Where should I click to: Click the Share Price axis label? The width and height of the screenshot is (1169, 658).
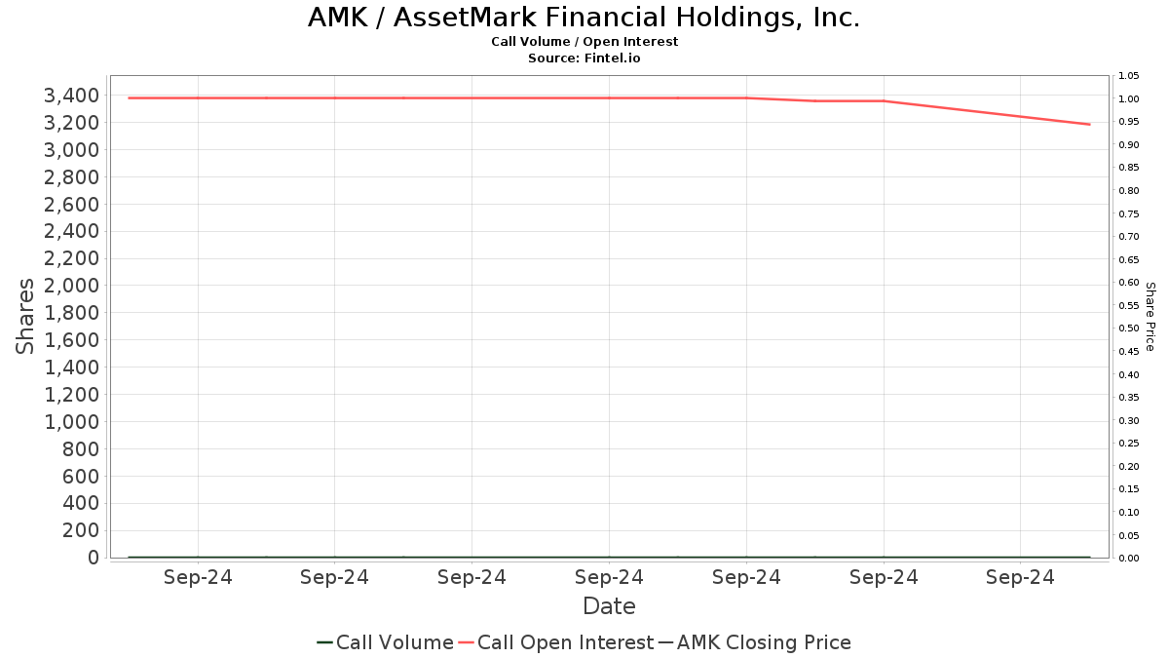(x=1150, y=317)
